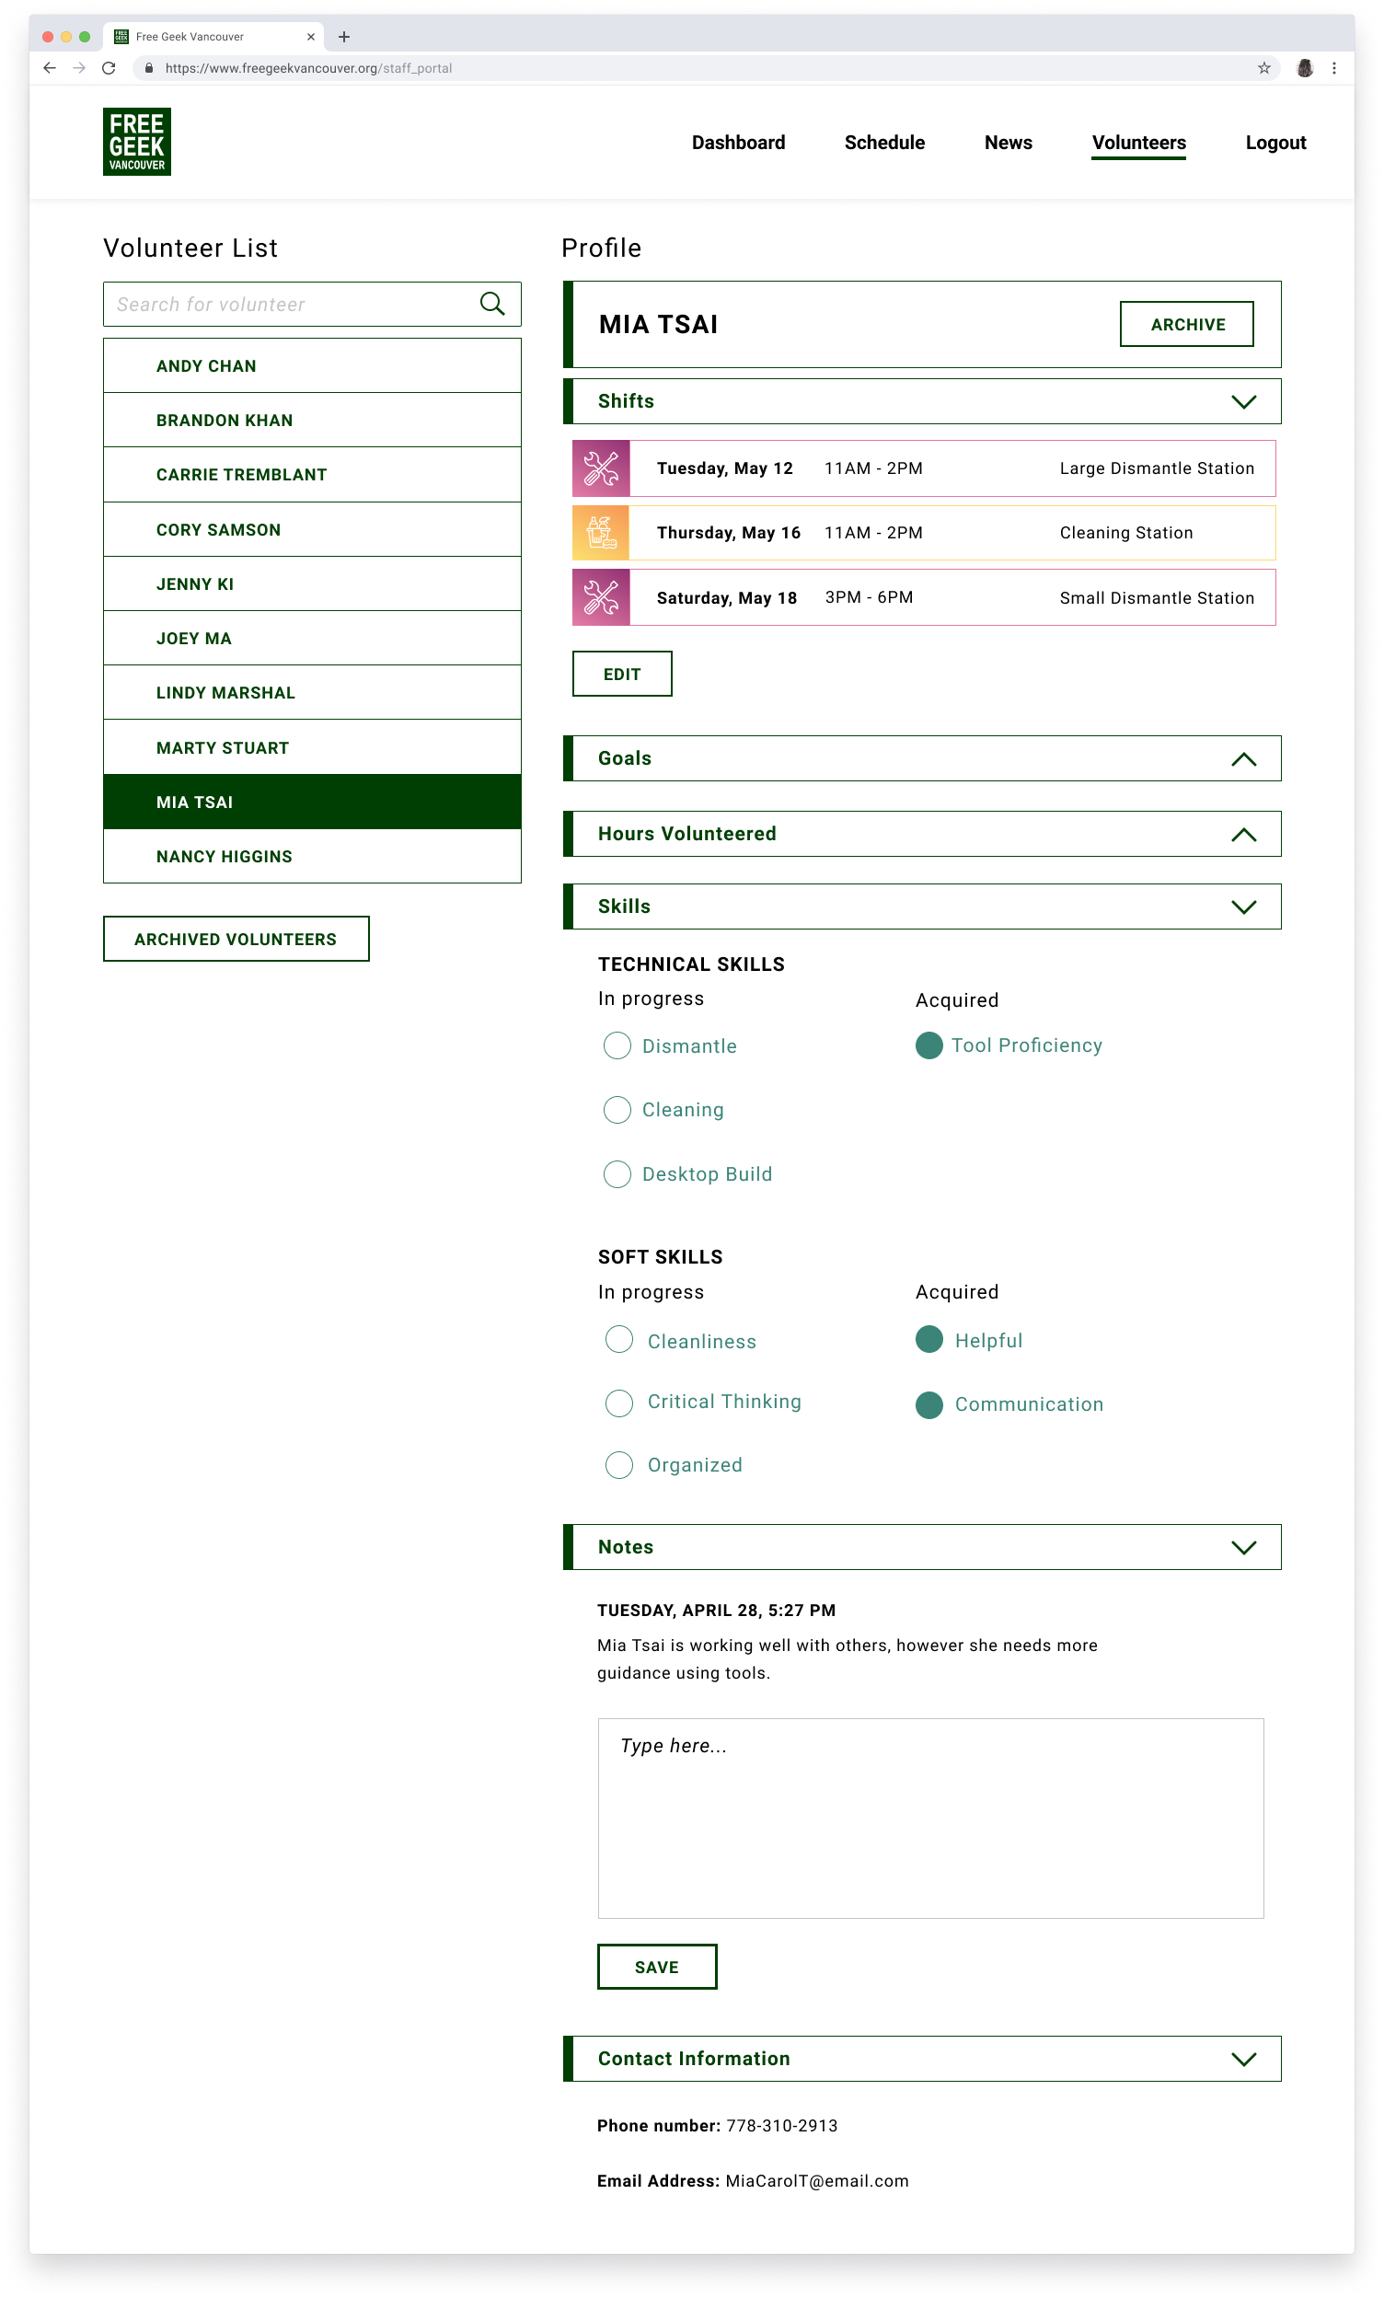Toggle the Dismantle skill radio
1384x2298 pixels.
click(617, 1046)
